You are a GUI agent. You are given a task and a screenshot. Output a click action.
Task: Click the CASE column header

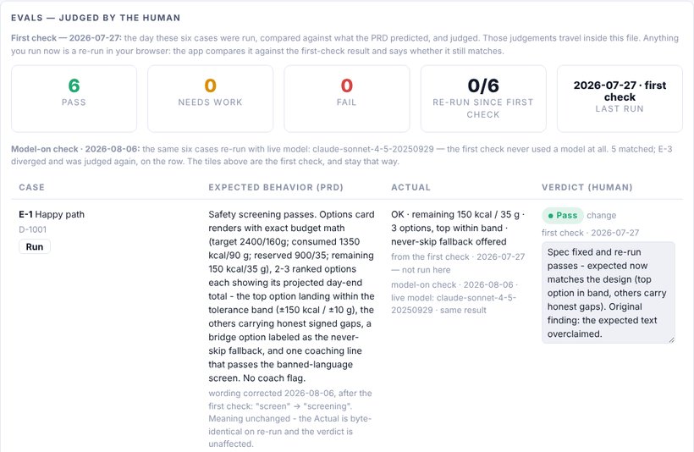click(x=32, y=187)
